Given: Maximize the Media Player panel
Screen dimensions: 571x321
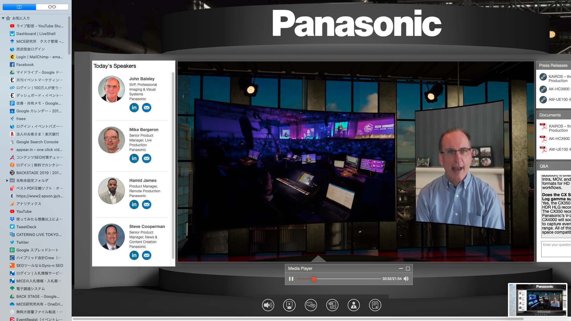Looking at the screenshot, I should (408, 268).
